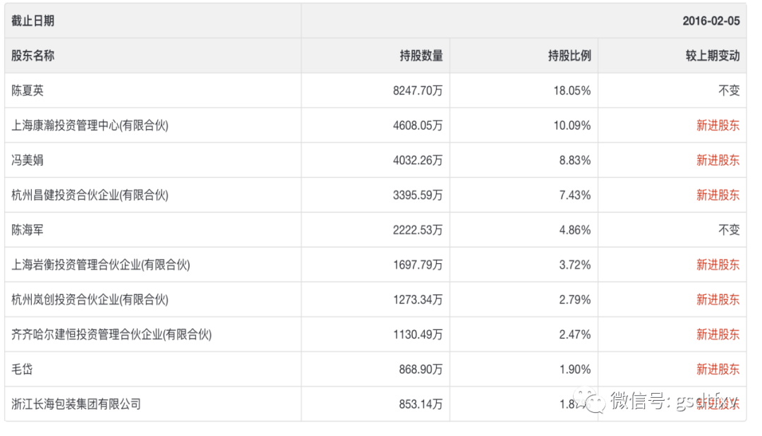
Task: Open 浙江长海包装集团有限公司 entry
Action: pos(76,404)
